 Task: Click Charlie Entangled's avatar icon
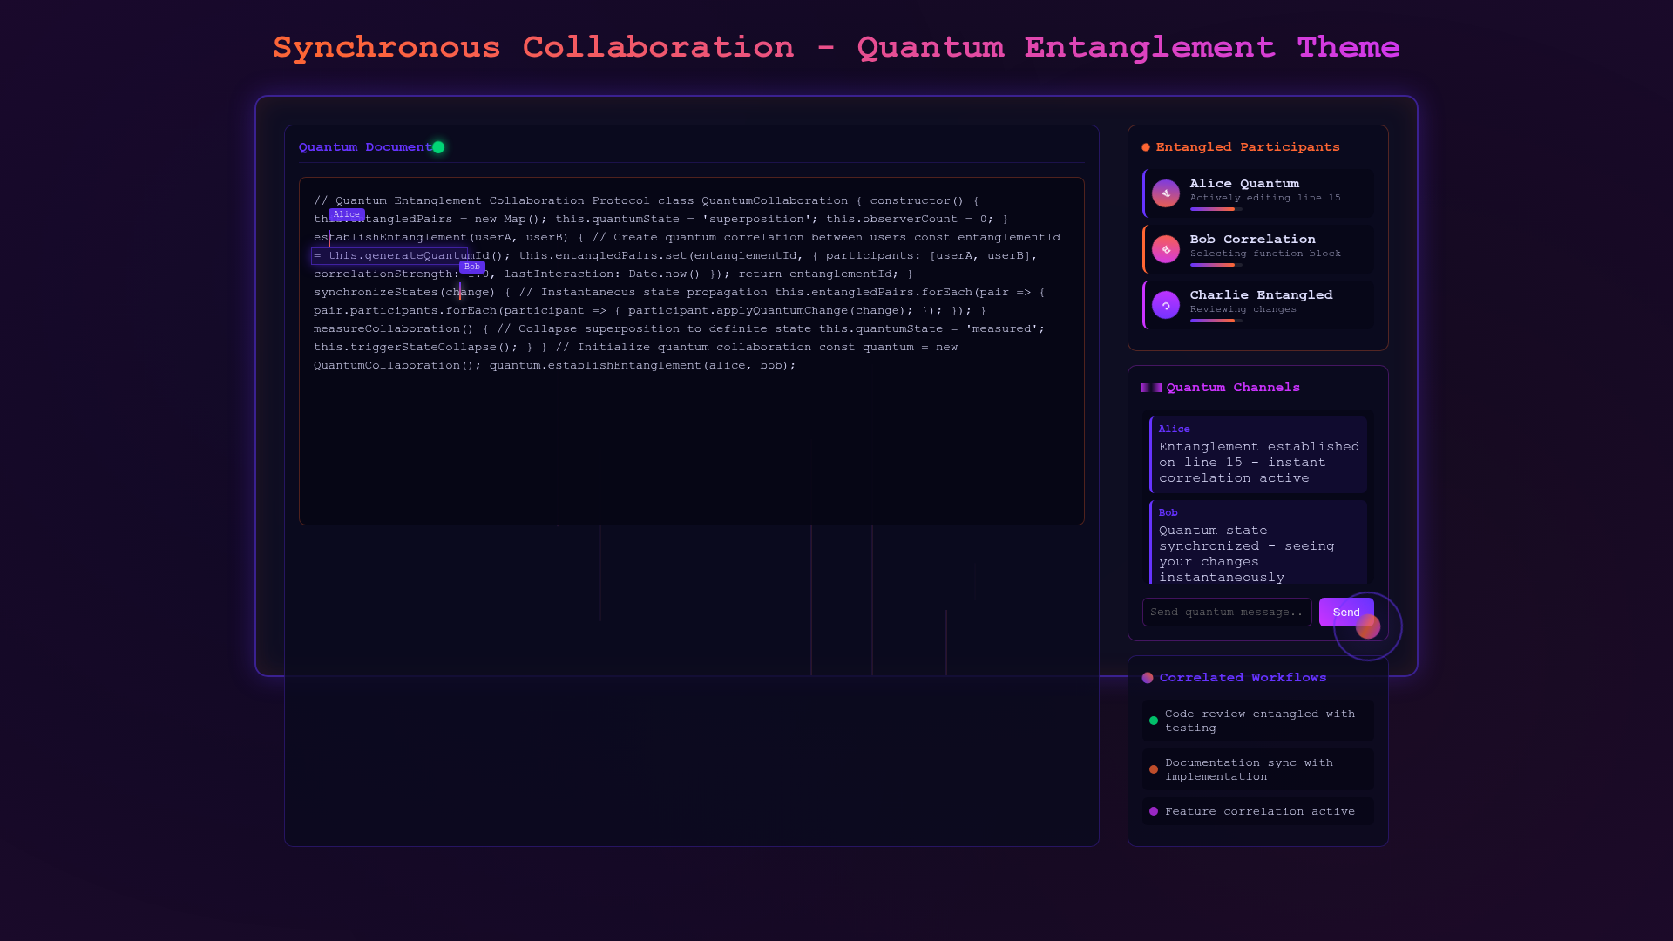click(x=1165, y=305)
